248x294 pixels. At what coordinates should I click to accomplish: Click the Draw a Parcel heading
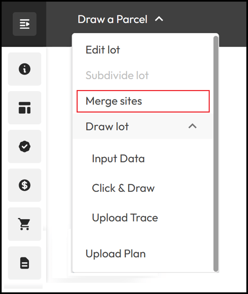[112, 19]
